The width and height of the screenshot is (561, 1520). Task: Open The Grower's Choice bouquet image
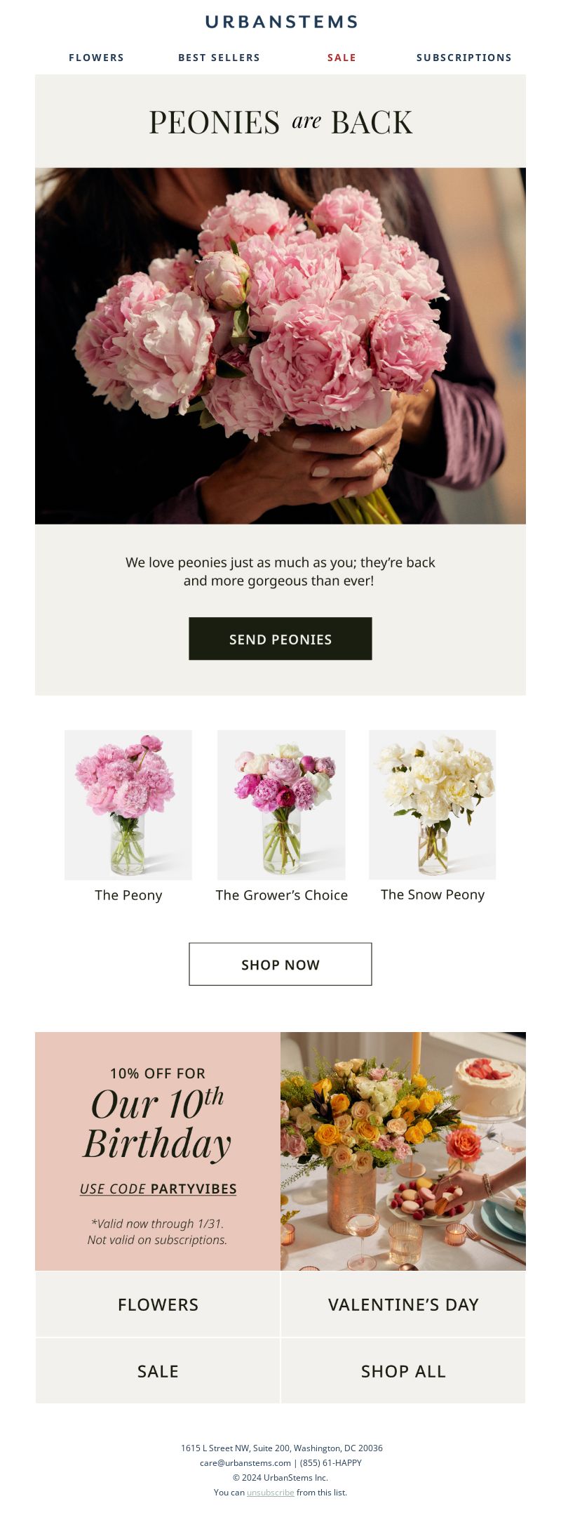(281, 805)
